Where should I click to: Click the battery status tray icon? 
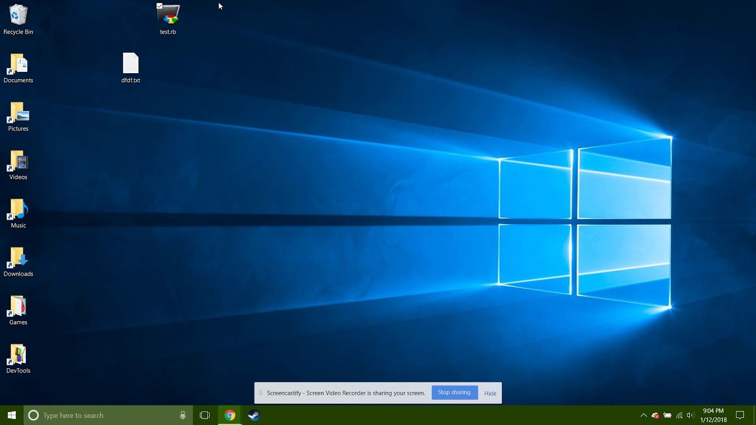pyautogui.click(x=667, y=416)
